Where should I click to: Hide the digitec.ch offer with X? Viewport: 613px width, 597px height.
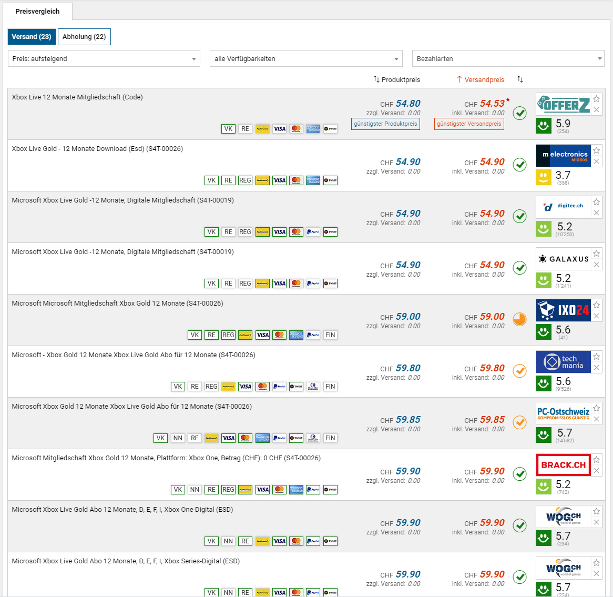tap(596, 213)
